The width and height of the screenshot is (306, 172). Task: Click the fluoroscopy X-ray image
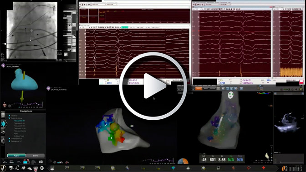(32, 30)
